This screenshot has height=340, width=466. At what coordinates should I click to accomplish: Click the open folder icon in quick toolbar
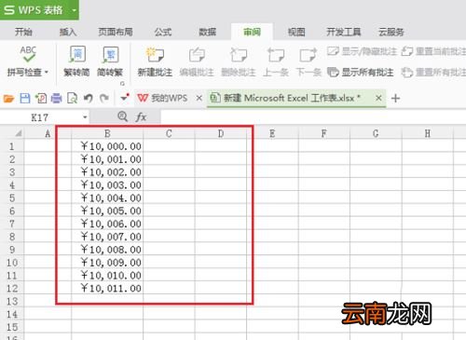pos(8,99)
